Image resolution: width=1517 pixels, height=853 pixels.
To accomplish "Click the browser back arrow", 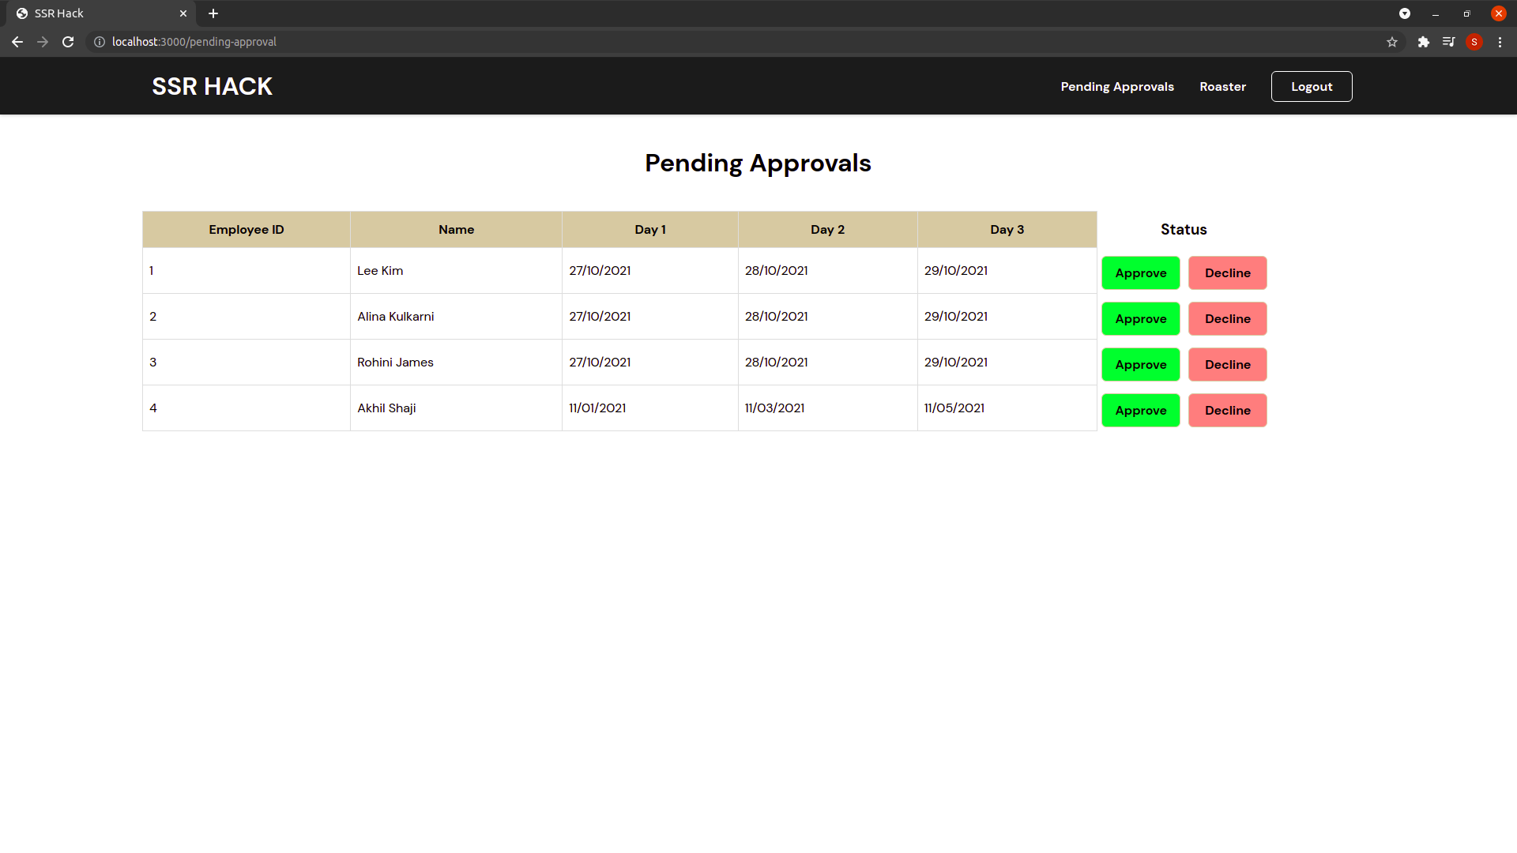I will click(x=17, y=42).
